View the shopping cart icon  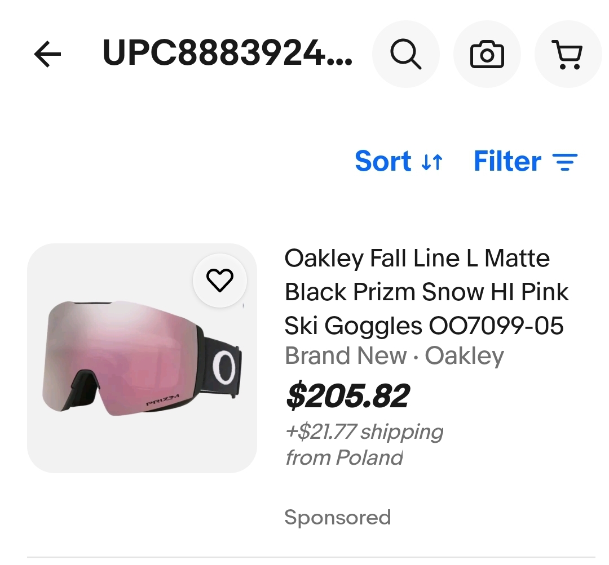[x=568, y=54]
